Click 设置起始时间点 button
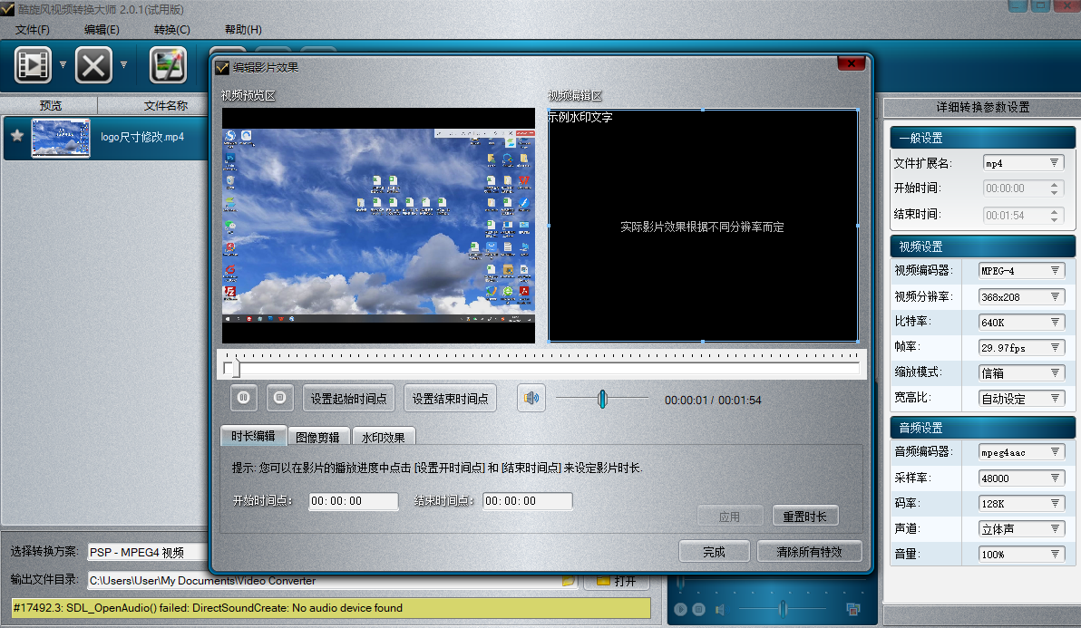This screenshot has height=628, width=1081. click(x=348, y=398)
